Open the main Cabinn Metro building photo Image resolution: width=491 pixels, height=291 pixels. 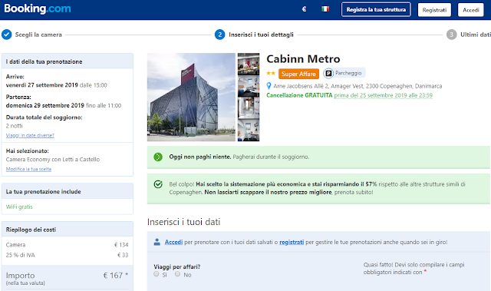coord(191,97)
